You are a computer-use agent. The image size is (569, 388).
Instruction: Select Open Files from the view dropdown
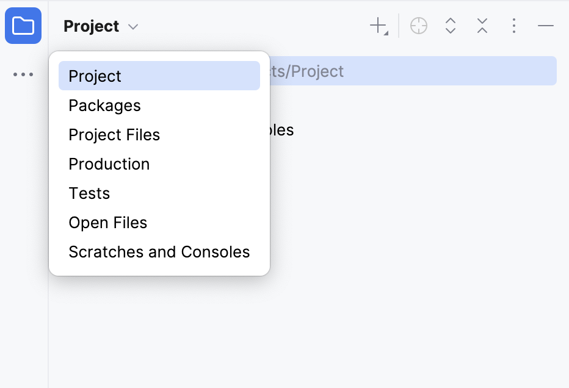(108, 222)
